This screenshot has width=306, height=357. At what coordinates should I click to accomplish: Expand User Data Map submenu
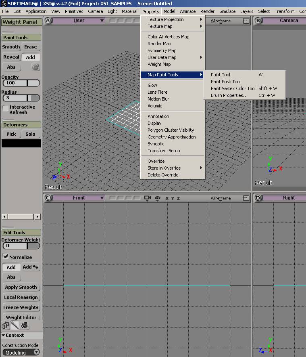(x=173, y=57)
